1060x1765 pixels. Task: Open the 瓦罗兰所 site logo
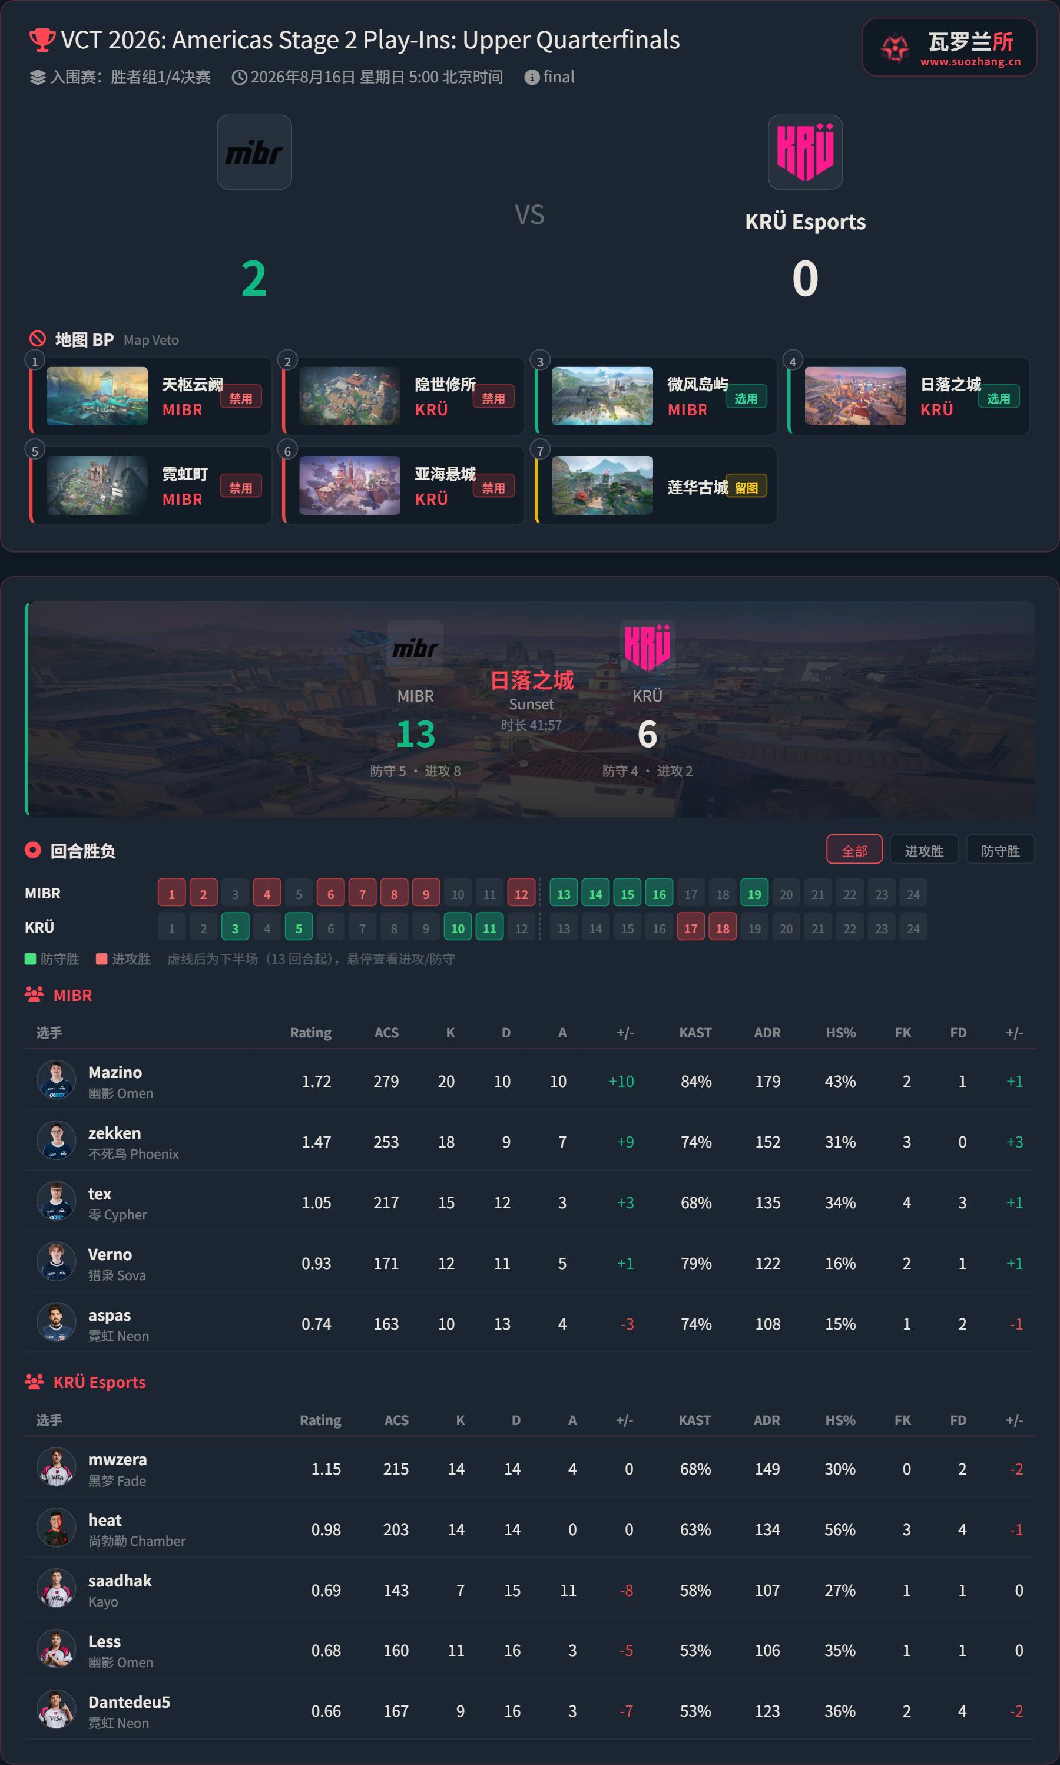949,47
